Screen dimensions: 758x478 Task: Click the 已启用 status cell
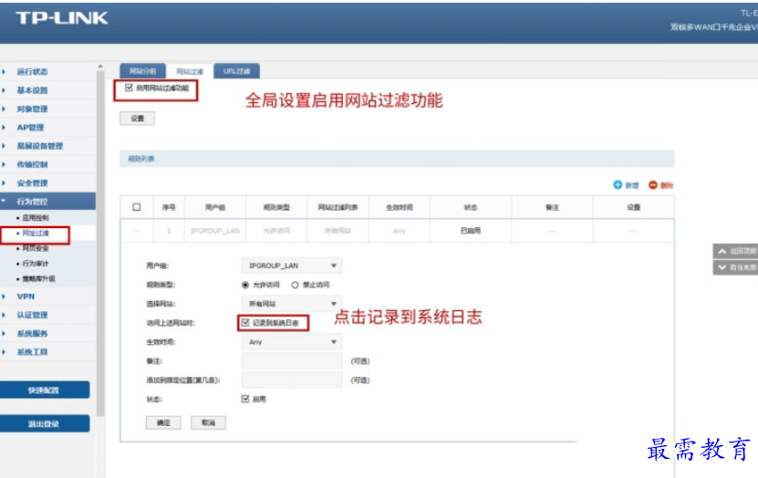(471, 231)
